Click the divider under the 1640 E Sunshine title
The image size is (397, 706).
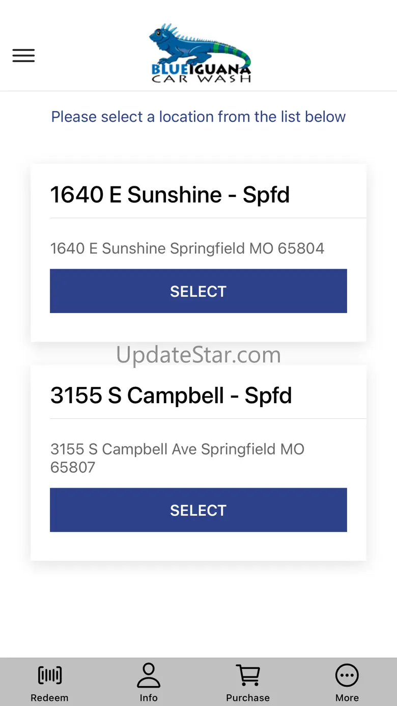click(208, 218)
